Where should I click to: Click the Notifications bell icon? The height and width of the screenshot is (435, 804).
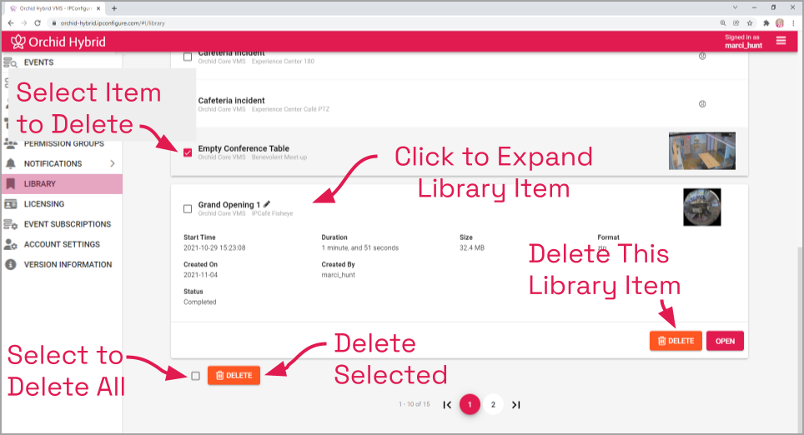tap(10, 163)
